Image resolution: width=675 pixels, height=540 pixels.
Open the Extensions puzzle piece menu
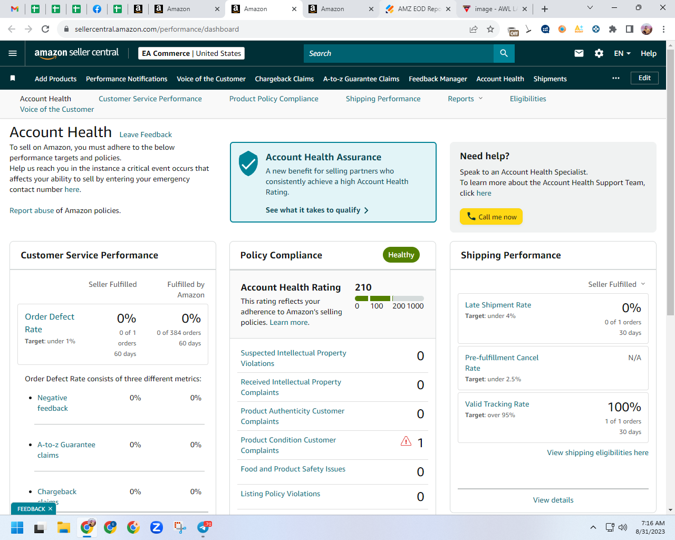click(613, 29)
